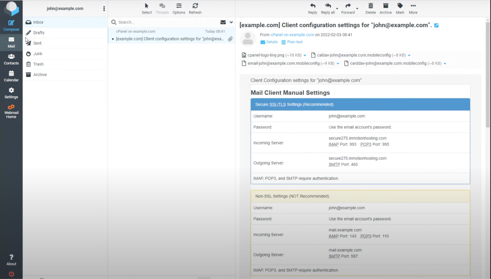Open the Reply action for this message
491x279 pixels.
[x=312, y=8]
